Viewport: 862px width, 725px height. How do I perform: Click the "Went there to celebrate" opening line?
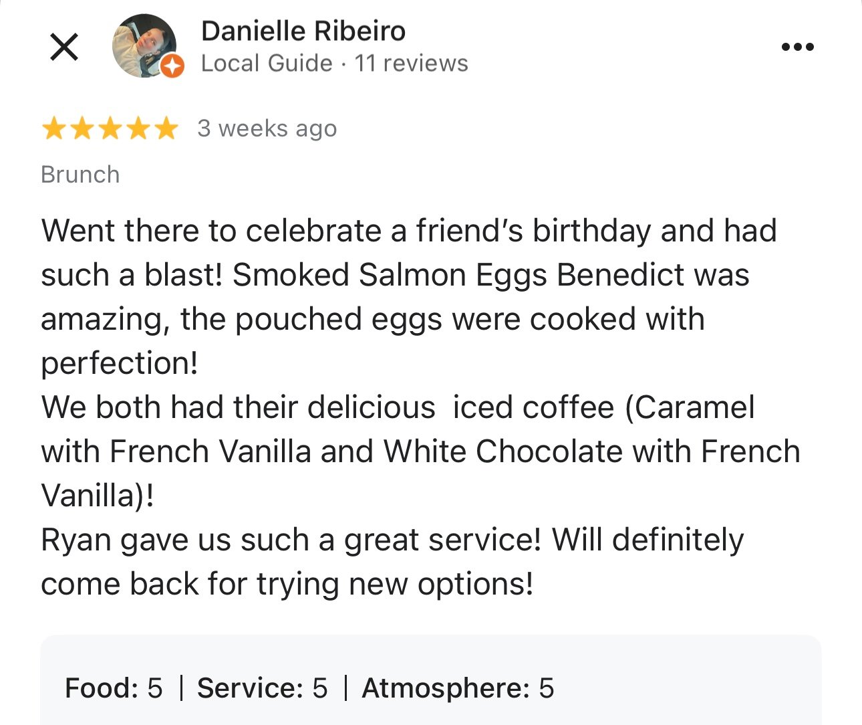point(408,231)
